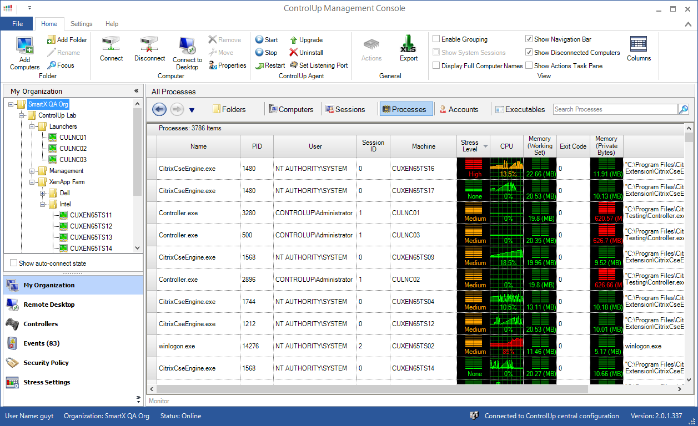
Task: Go back with navigation arrow
Action: point(159,109)
